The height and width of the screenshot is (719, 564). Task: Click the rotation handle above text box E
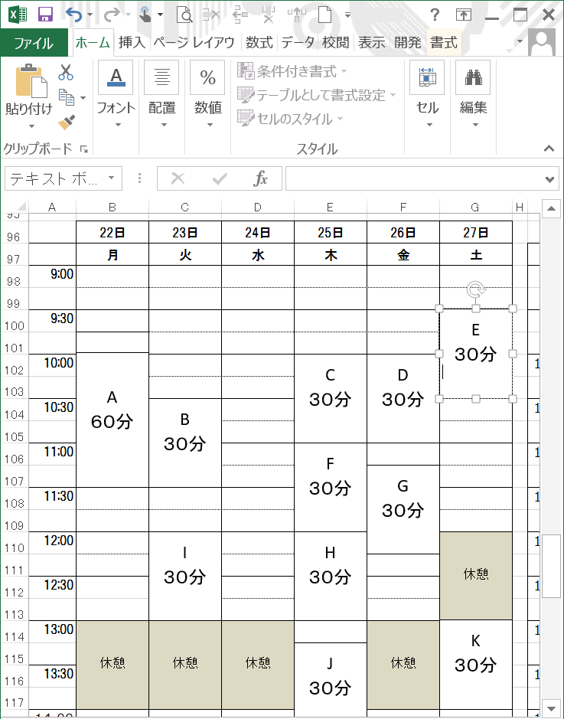point(475,289)
